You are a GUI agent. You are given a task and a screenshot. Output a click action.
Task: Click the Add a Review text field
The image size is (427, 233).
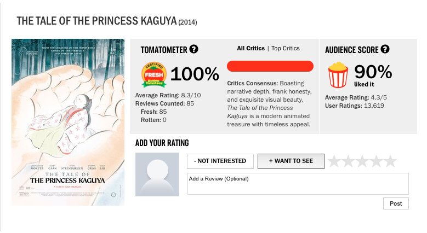(298, 184)
